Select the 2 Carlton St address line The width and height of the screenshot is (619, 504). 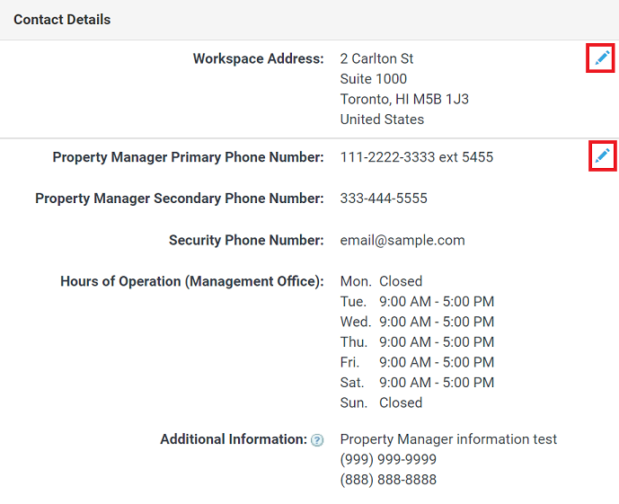coord(376,58)
